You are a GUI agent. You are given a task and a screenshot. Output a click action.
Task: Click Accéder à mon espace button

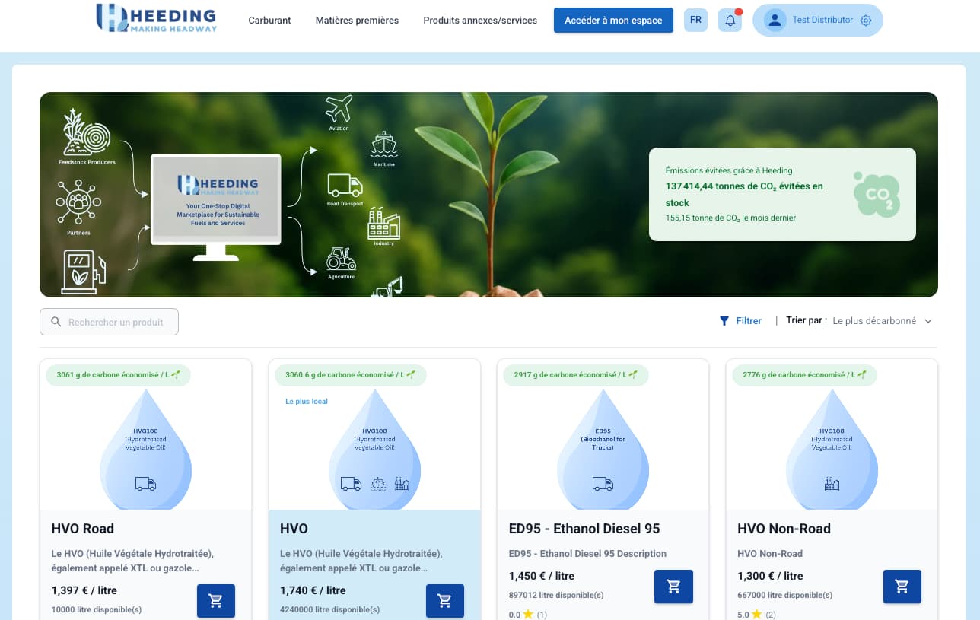click(x=613, y=21)
